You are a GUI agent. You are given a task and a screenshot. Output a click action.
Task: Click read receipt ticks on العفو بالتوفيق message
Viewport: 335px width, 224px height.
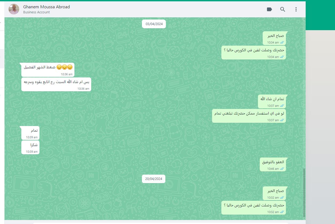point(282,169)
